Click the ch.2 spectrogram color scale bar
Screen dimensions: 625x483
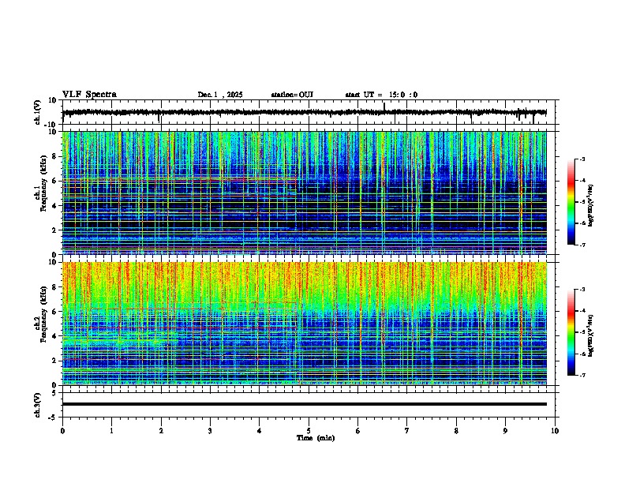(x=571, y=332)
